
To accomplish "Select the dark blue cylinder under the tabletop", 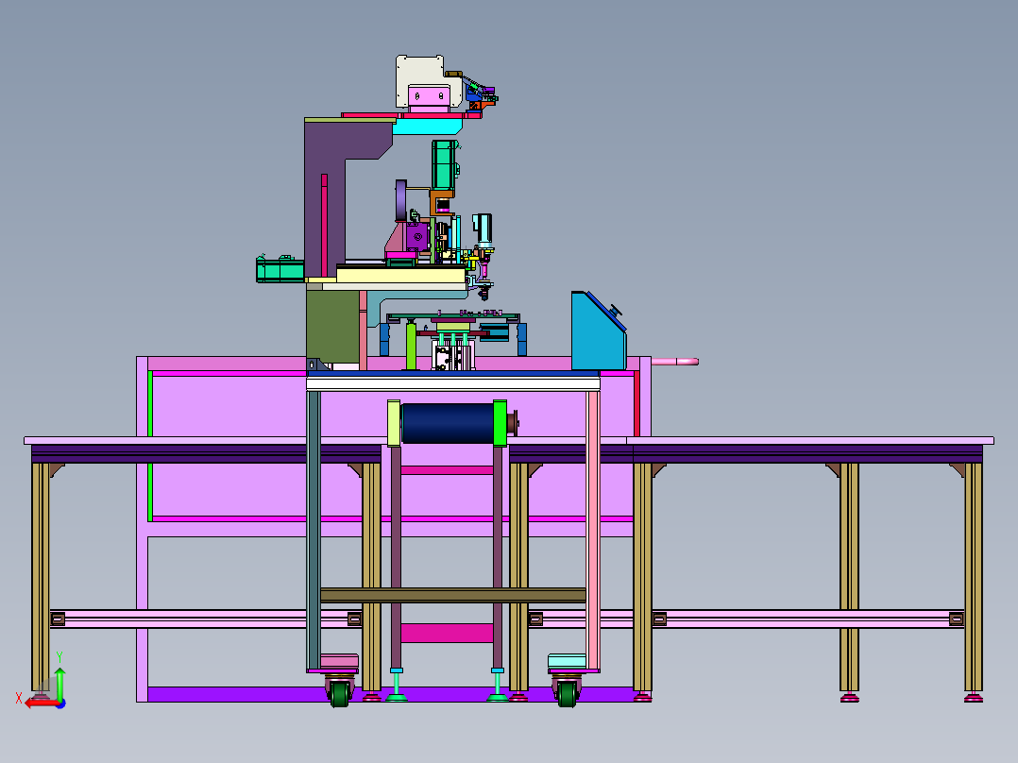I will pyautogui.click(x=447, y=423).
